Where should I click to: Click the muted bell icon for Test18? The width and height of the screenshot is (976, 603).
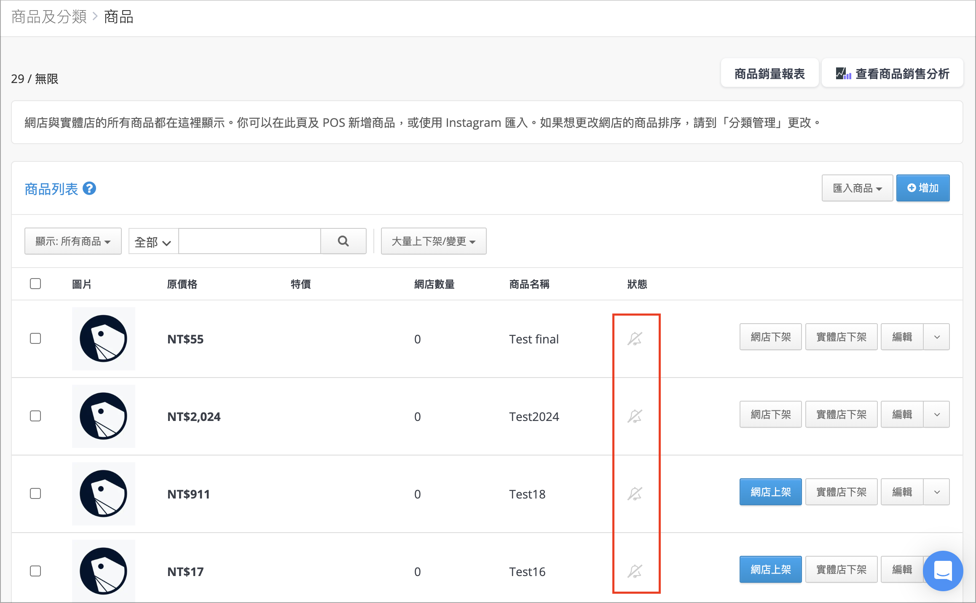click(x=635, y=493)
